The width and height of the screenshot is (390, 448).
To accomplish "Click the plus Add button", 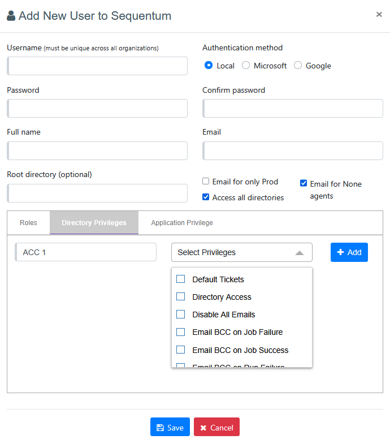I will click(349, 252).
